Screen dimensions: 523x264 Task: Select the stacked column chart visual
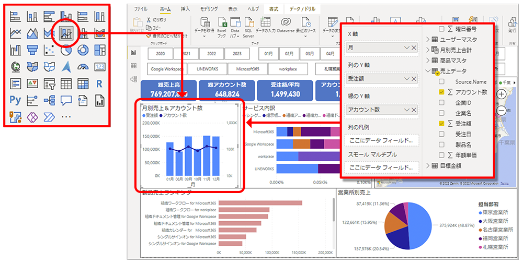click(x=32, y=16)
